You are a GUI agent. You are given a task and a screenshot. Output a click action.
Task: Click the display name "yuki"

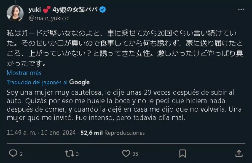click(x=35, y=10)
